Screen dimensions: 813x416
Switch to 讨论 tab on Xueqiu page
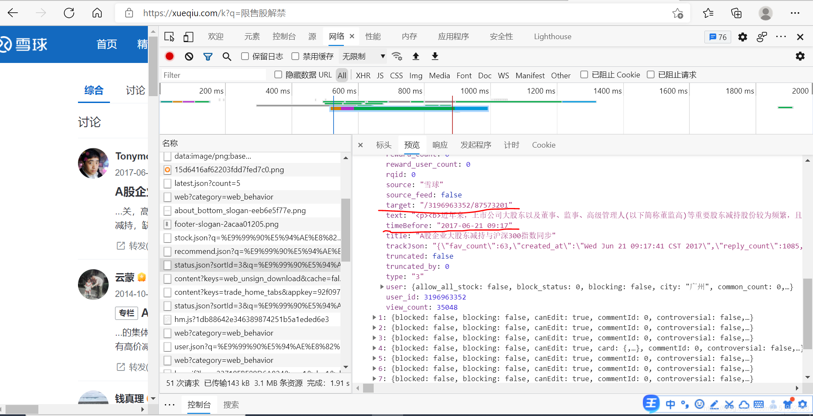[x=135, y=90]
